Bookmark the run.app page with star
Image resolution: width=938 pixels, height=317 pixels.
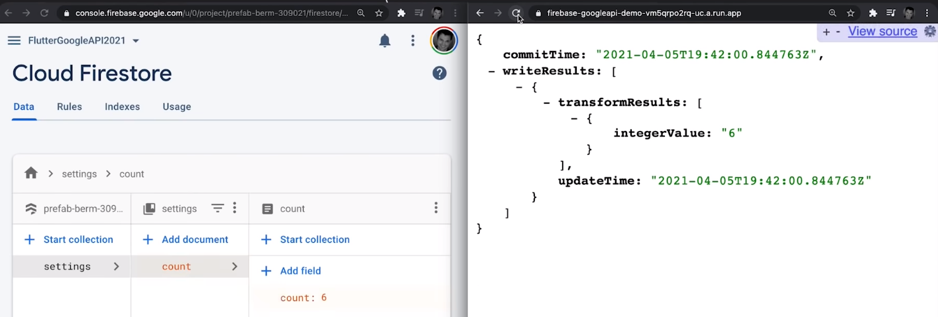click(x=851, y=13)
